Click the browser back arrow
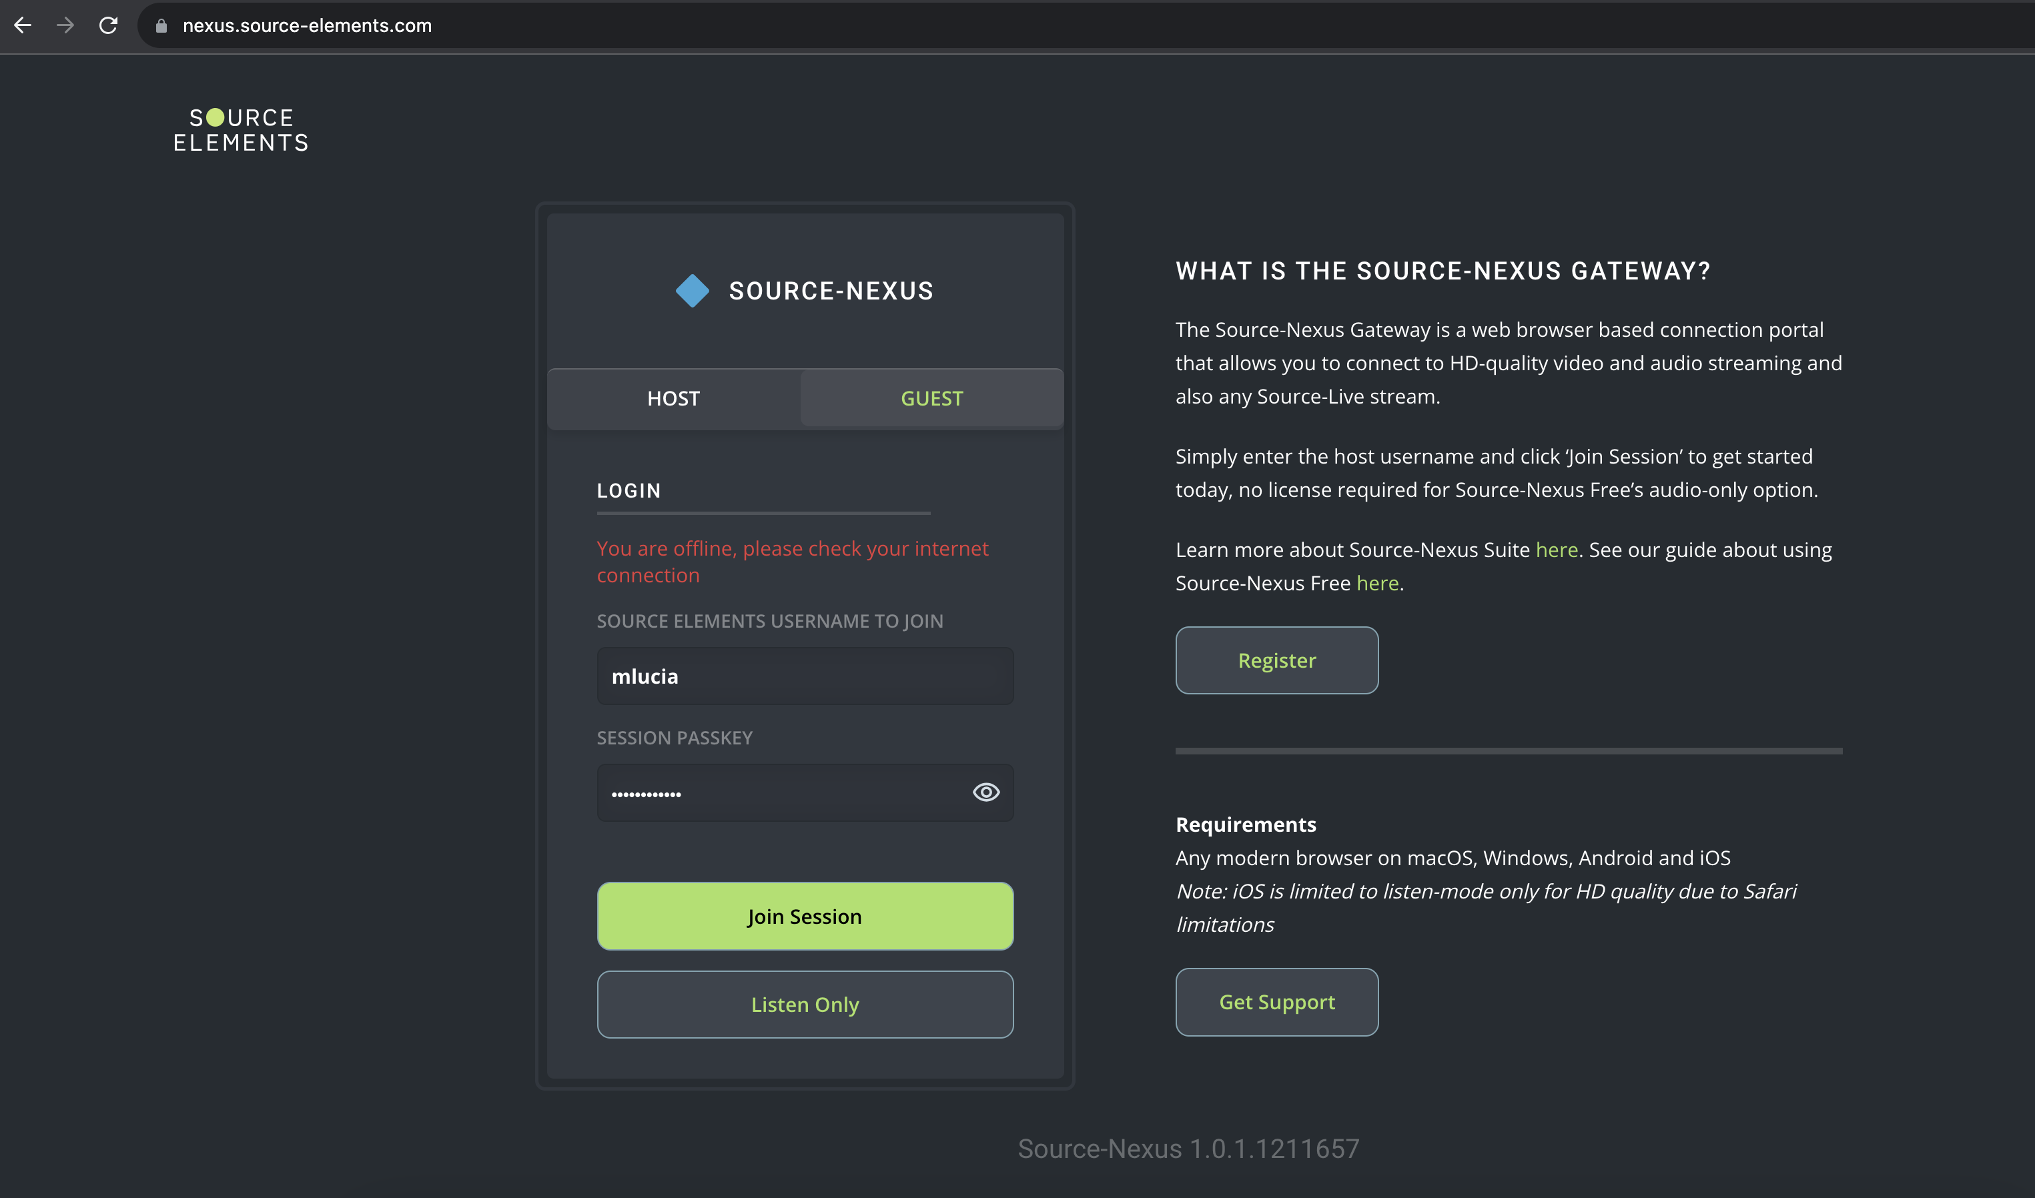Image resolution: width=2035 pixels, height=1198 pixels. pos(23,25)
